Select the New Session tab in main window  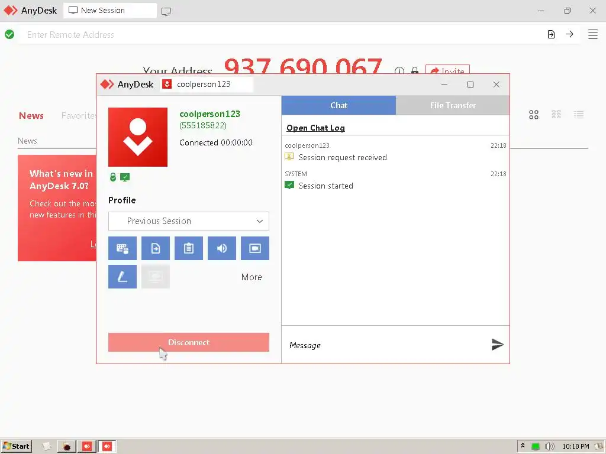[110, 11]
